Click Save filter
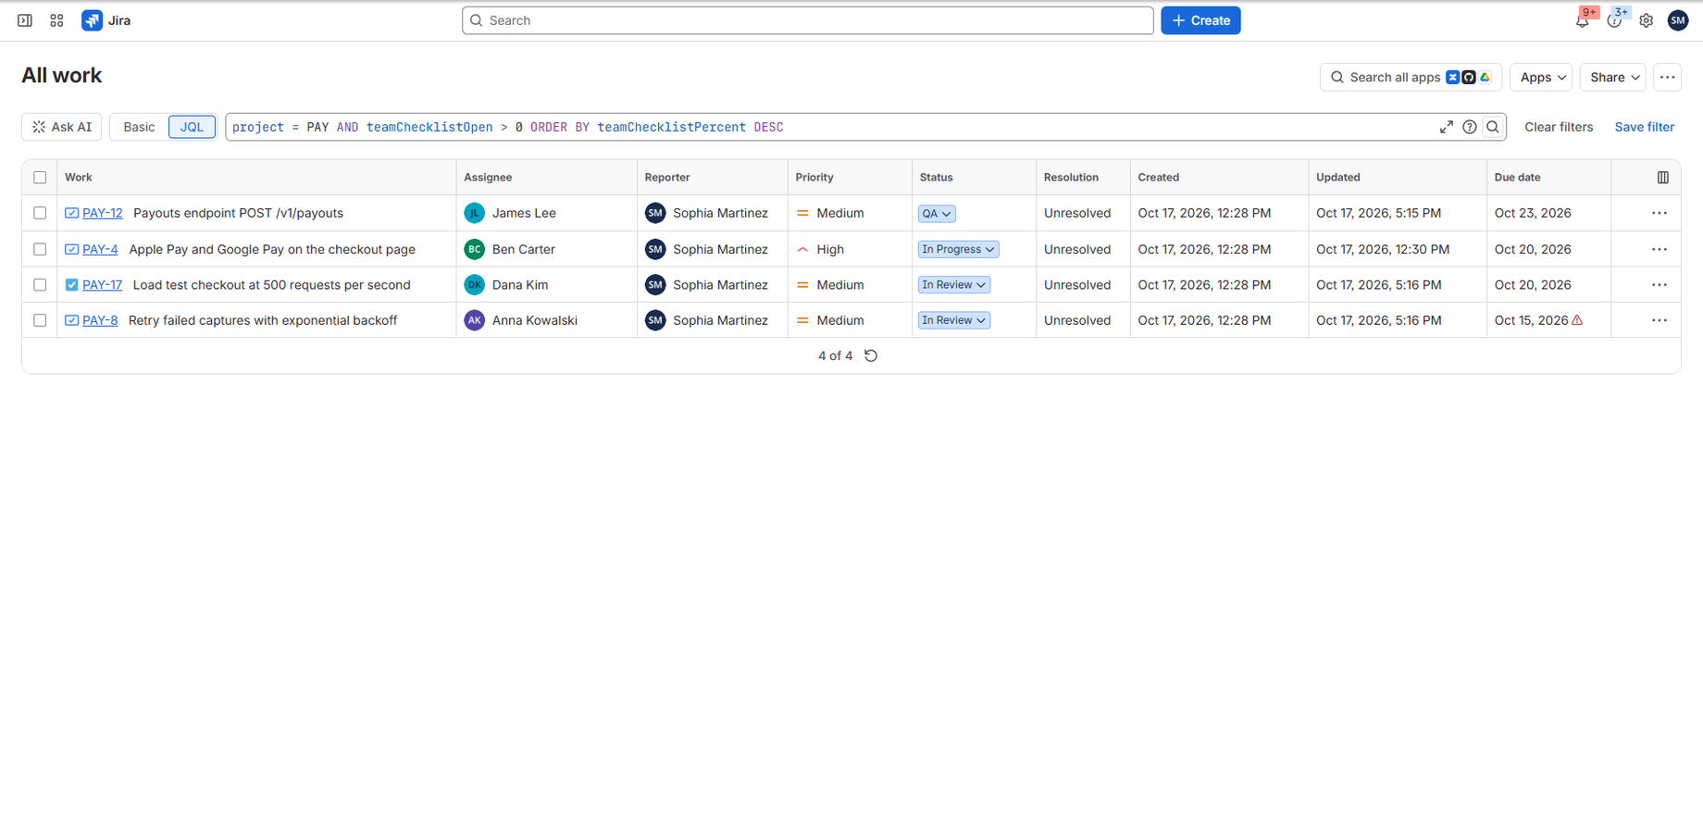This screenshot has width=1703, height=833. [1644, 127]
